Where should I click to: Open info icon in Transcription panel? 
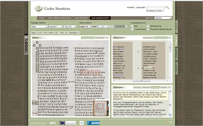pos(169,38)
